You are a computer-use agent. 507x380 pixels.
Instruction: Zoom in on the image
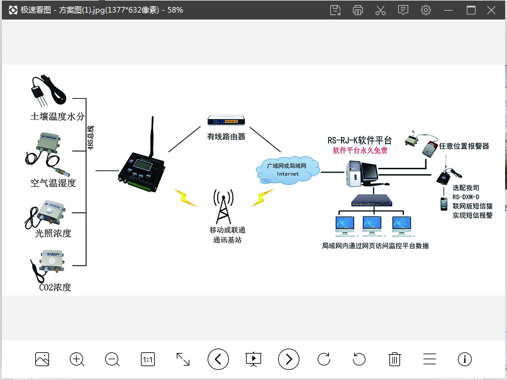click(77, 359)
